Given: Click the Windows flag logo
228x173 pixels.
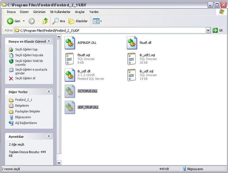Looking at the screenshot, I should point(222,12).
